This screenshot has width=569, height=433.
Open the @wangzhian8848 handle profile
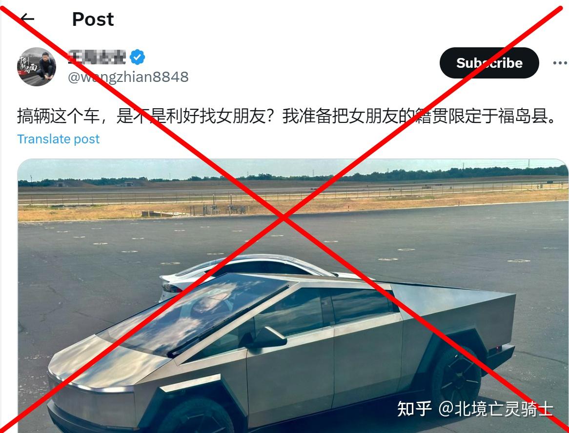[128, 77]
